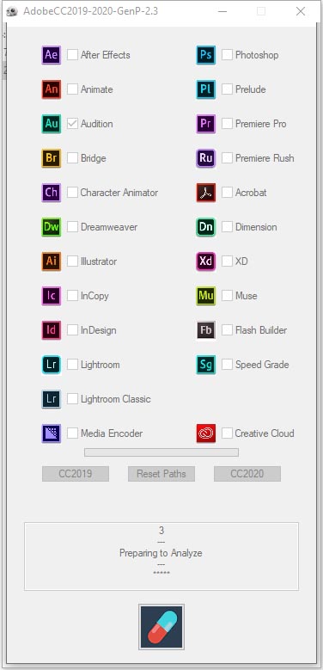The width and height of the screenshot is (323, 670).
Task: Check the Lightroom Classic checkbox
Action: point(72,399)
